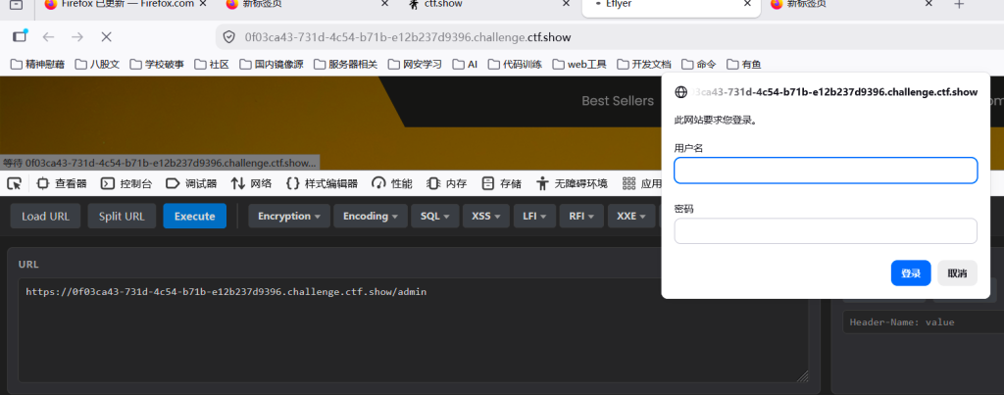
Task: Expand the SQL dropdown menu
Action: tap(434, 217)
